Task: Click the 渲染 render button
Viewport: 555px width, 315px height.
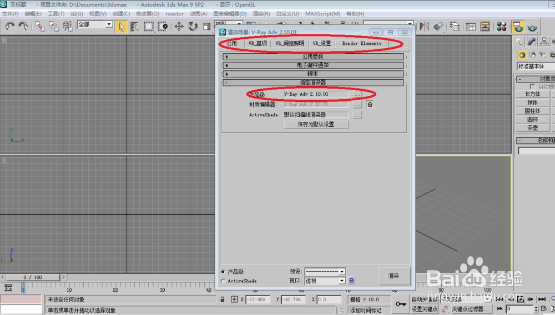Action: click(393, 276)
